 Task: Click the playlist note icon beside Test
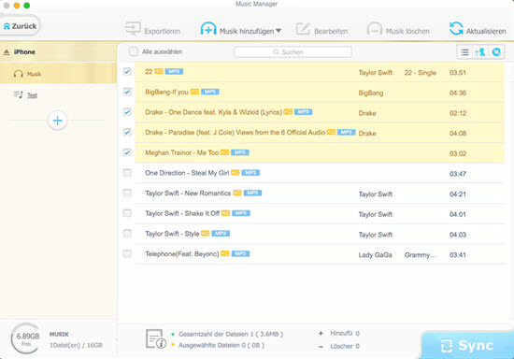pos(19,94)
